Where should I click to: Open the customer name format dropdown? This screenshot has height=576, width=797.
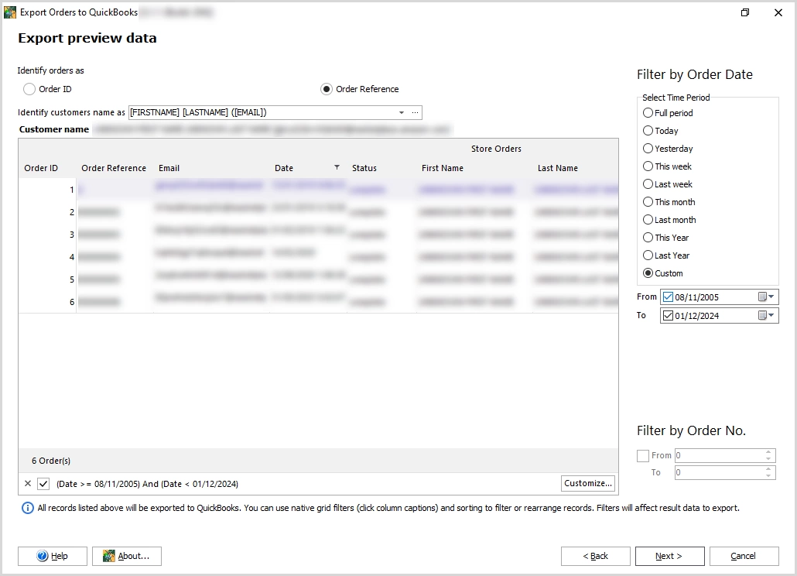point(402,112)
